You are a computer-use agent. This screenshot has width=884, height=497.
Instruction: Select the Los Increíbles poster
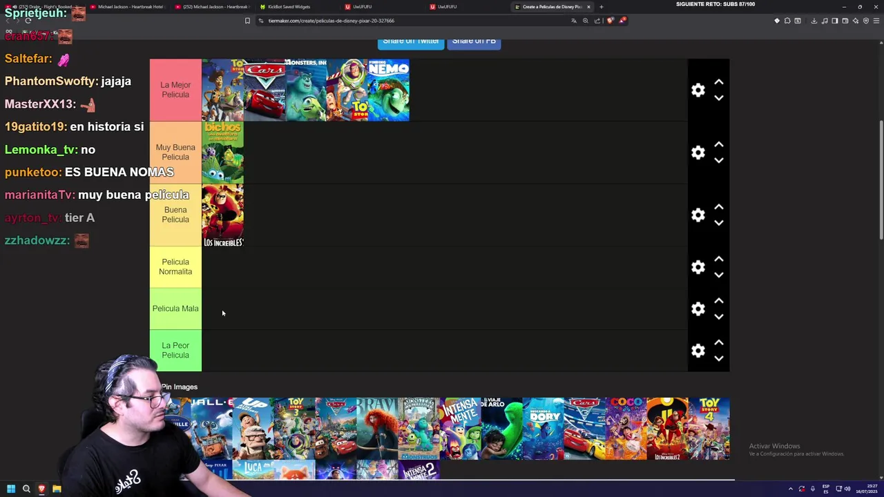(x=222, y=215)
